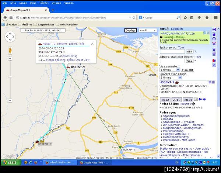Open the downloads arrow icon
The image size is (221, 173).
coord(199,17)
